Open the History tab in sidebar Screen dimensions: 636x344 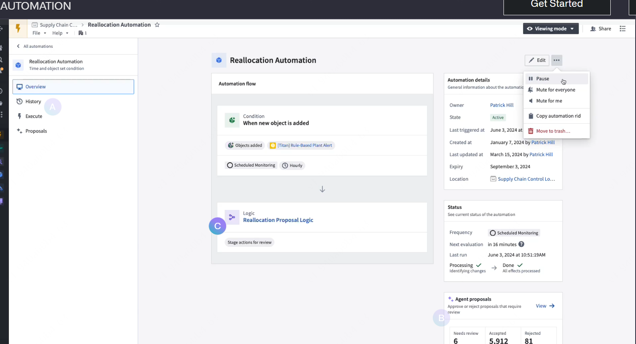click(x=33, y=102)
